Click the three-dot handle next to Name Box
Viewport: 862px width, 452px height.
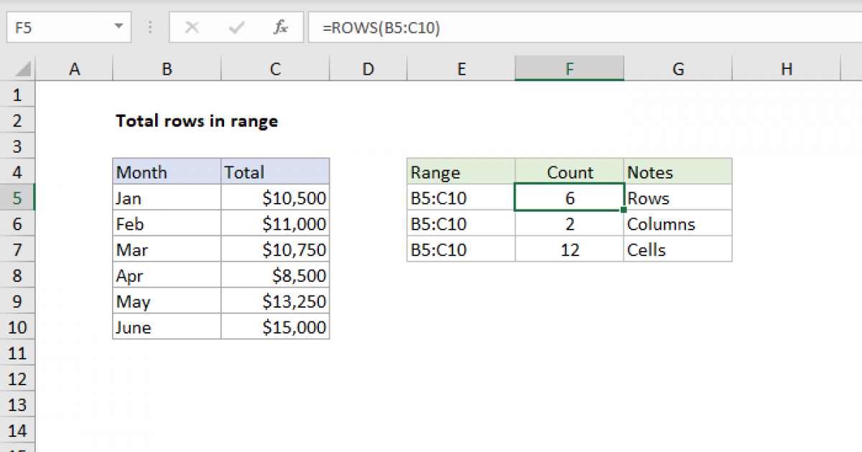point(149,27)
